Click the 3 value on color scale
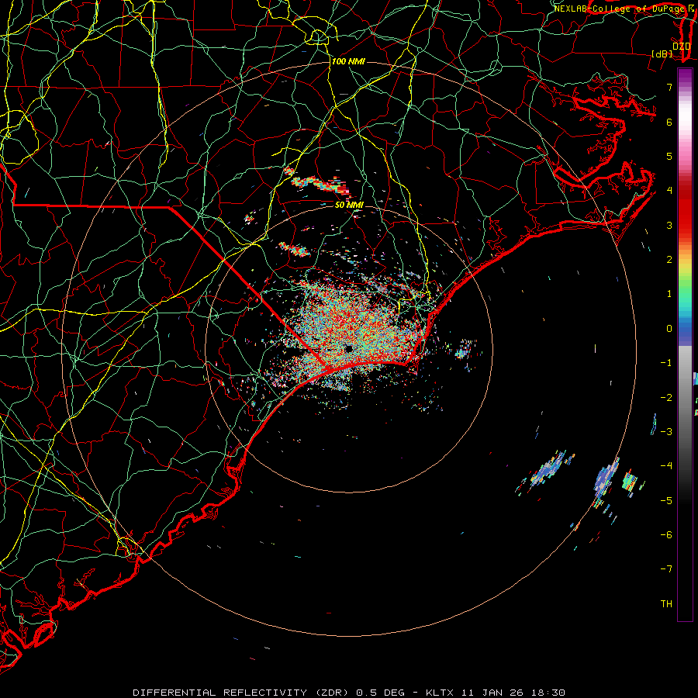 (669, 225)
